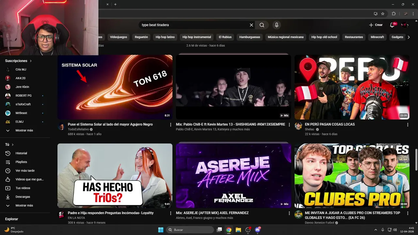Open options for Padre e Hija video
Screen dimensions: 418x235
170,213
